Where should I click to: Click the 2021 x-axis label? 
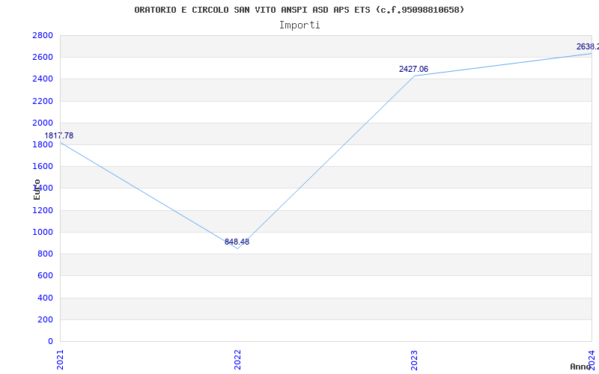(60, 360)
